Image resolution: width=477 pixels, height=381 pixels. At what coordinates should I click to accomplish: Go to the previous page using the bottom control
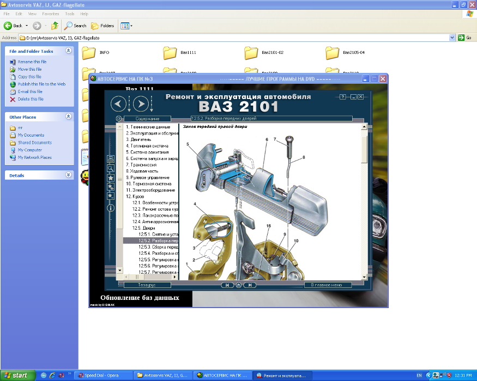point(227,285)
